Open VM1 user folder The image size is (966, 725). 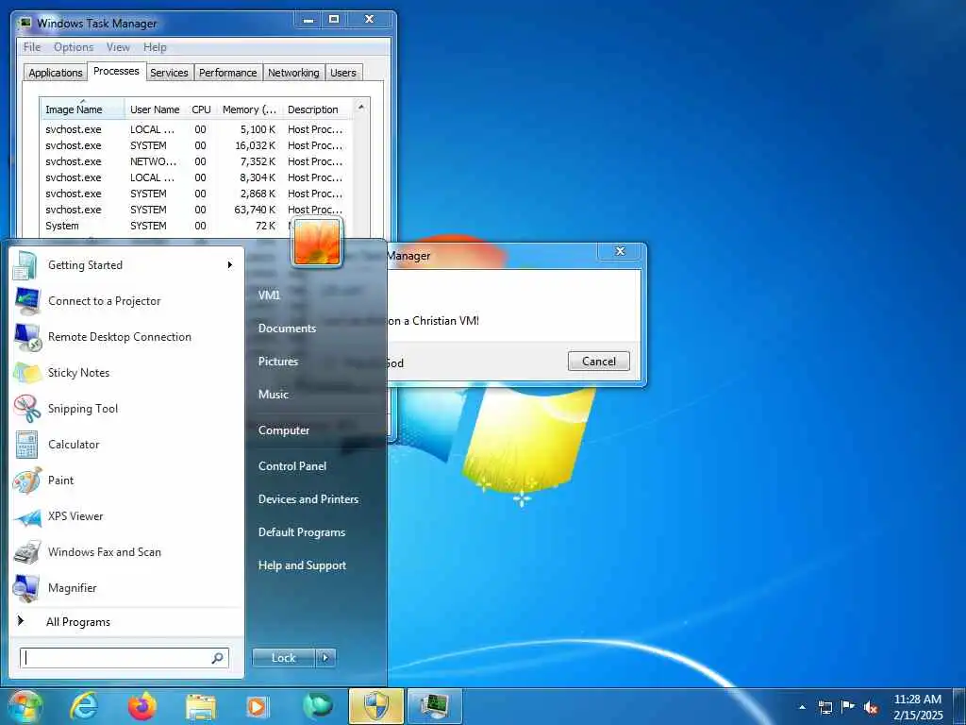pyautogui.click(x=269, y=295)
